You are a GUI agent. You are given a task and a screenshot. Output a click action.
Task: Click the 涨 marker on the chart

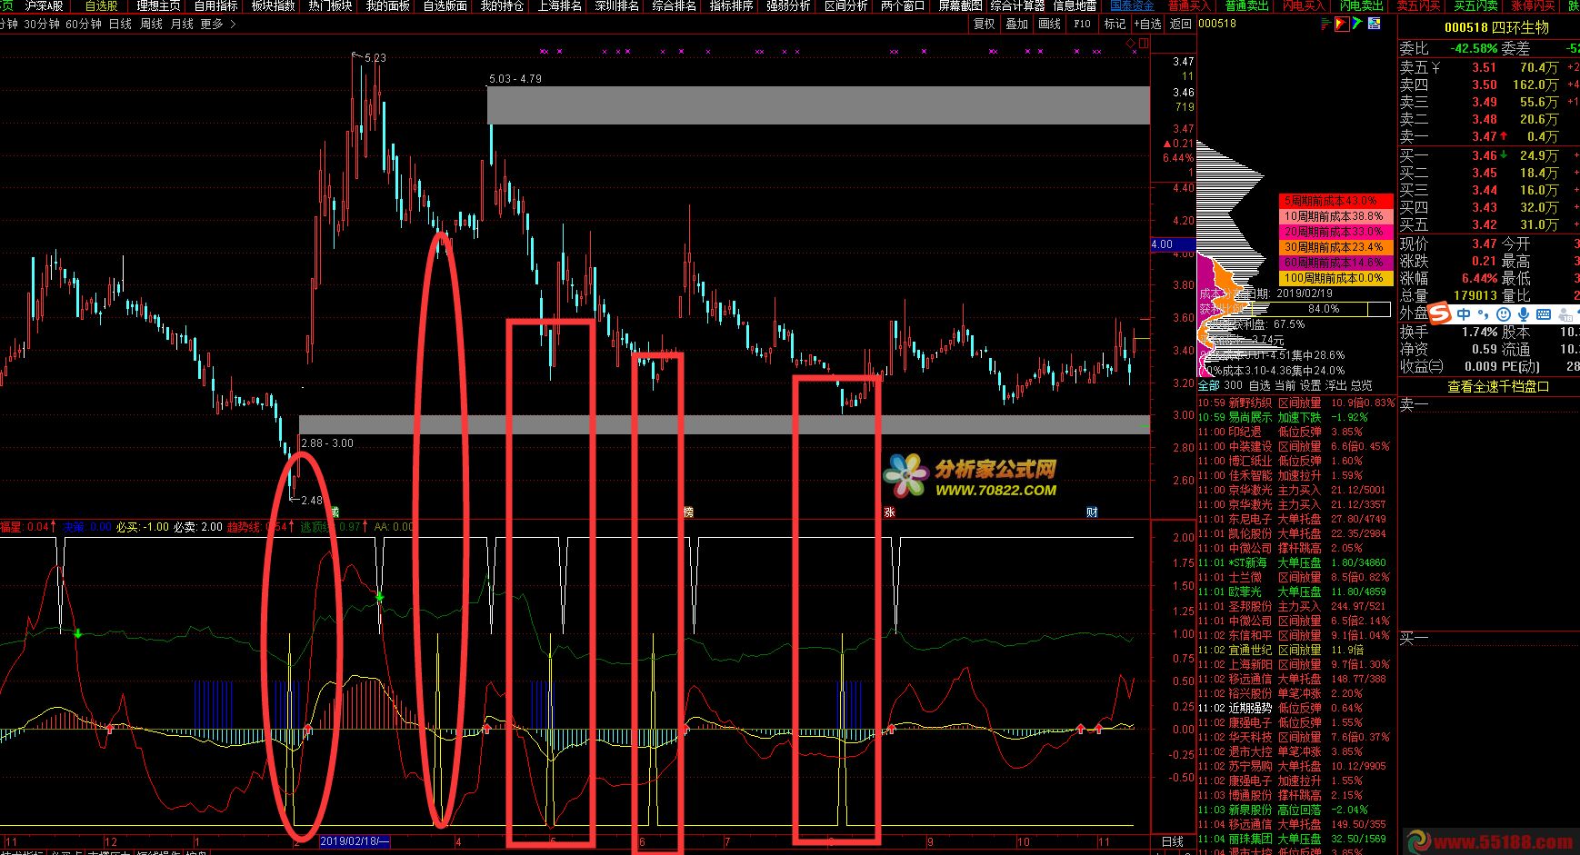tap(889, 512)
